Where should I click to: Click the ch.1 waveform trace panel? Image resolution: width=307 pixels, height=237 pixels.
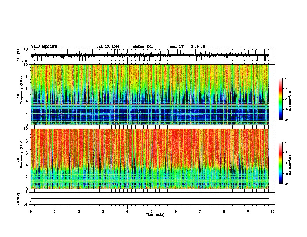[x=151, y=55]
